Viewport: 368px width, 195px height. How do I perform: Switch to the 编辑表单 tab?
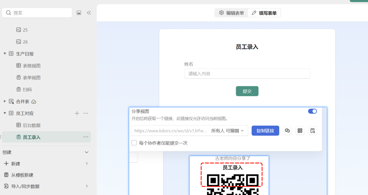pos(231,13)
